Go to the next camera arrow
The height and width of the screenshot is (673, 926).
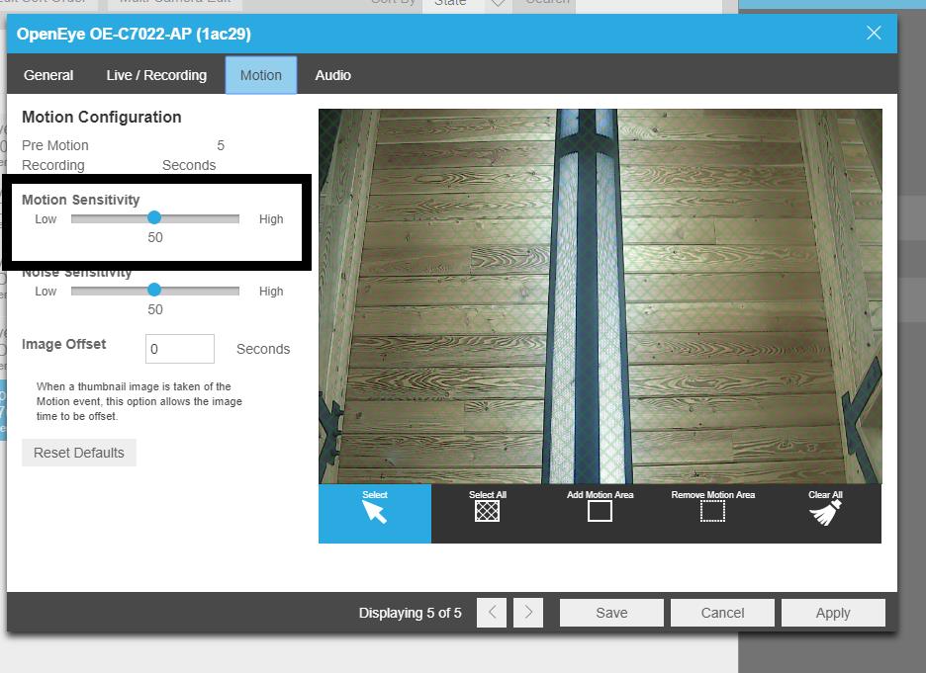(x=528, y=613)
